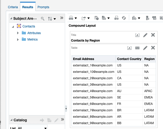Click the SE country cell
The width and height of the screenshot is (163, 129).
(x=129, y=97)
